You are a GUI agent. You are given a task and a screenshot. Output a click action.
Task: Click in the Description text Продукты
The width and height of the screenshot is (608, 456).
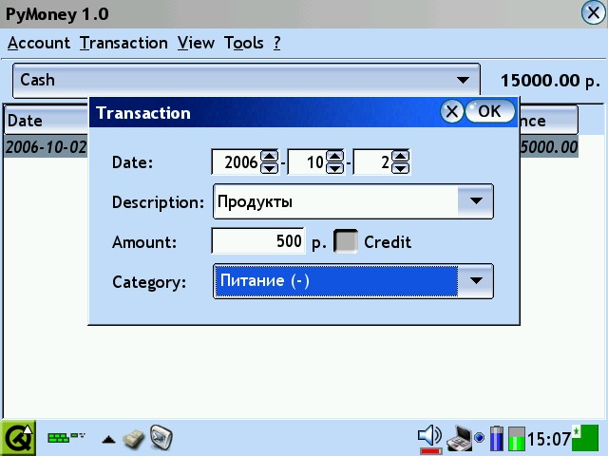(256, 201)
